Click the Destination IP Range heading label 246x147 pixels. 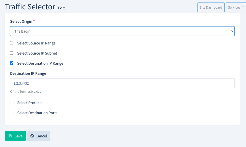(28, 73)
